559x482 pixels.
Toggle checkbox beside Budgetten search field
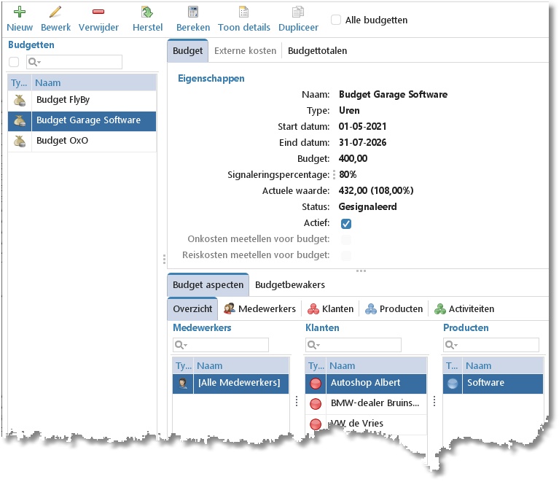click(x=14, y=62)
